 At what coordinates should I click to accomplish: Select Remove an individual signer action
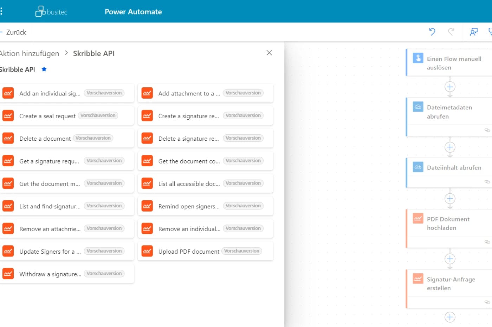(205, 229)
